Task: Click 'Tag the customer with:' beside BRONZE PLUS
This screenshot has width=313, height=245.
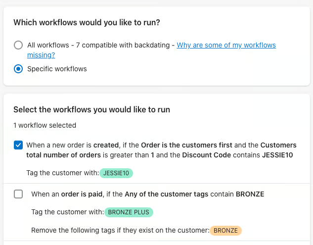Action: pyautogui.click(x=67, y=212)
